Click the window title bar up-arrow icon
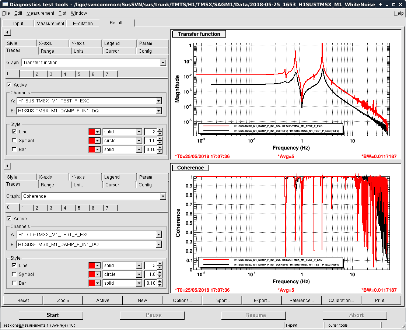 [x=380, y=4]
